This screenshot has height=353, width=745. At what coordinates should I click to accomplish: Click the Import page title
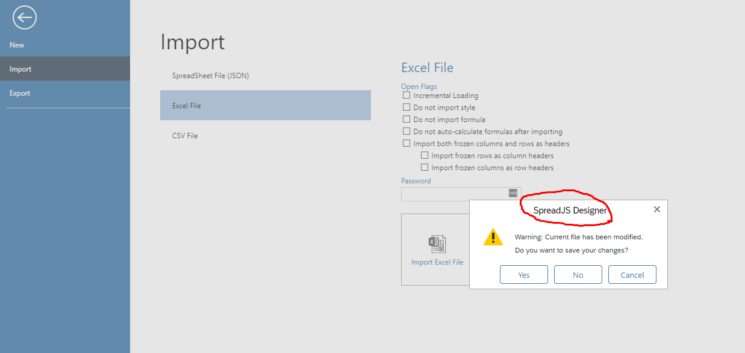[193, 42]
